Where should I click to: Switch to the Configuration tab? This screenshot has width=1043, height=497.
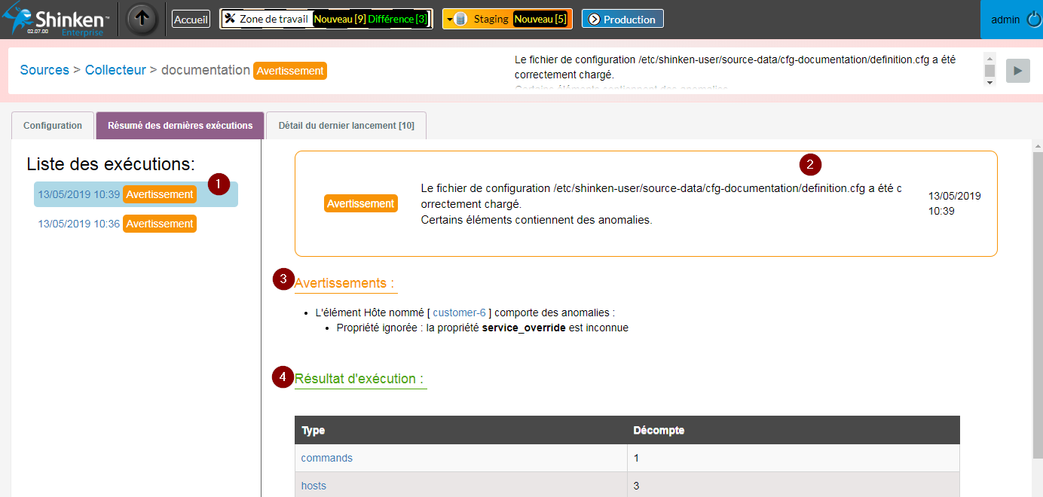click(x=53, y=126)
